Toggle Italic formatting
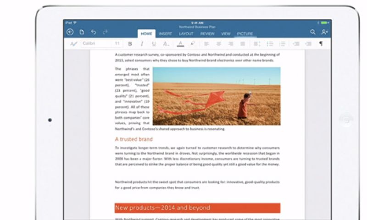 pyautogui.click(x=142, y=44)
